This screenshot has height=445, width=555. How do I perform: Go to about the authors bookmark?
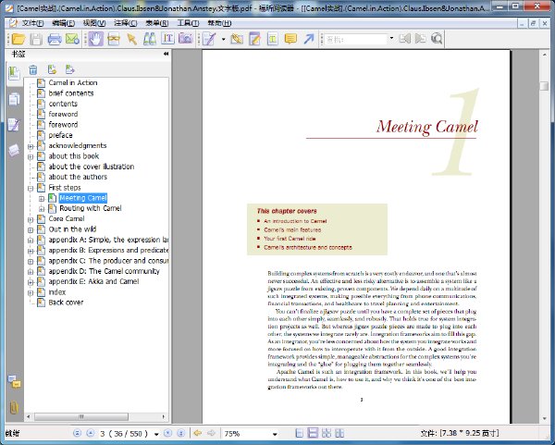(x=78, y=177)
